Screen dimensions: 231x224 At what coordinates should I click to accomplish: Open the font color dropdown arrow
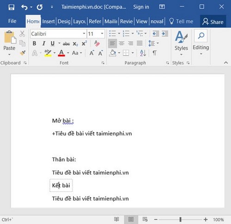(68, 53)
